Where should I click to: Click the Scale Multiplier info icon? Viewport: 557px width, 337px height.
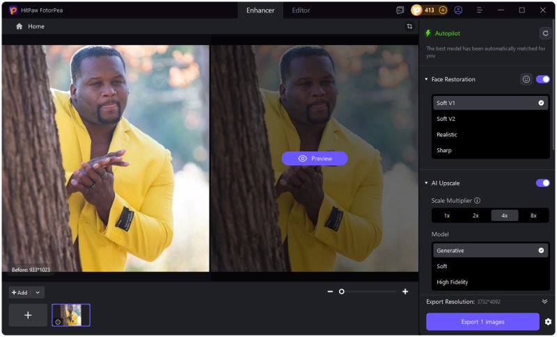point(478,201)
